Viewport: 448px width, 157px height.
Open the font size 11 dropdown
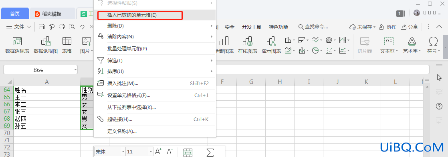[x=151, y=152]
